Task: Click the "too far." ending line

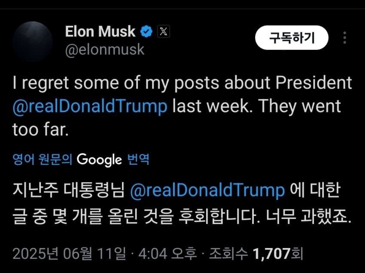Action: (x=40, y=130)
